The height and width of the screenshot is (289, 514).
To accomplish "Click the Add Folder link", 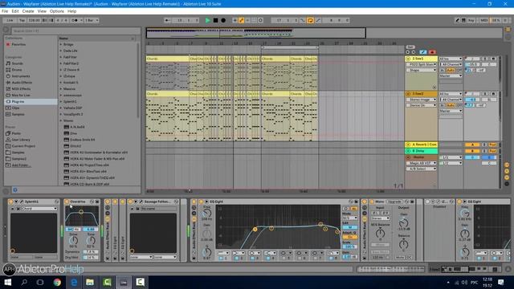I will coord(22,165).
